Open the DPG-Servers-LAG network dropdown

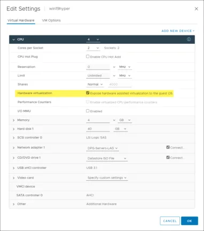click(103, 148)
